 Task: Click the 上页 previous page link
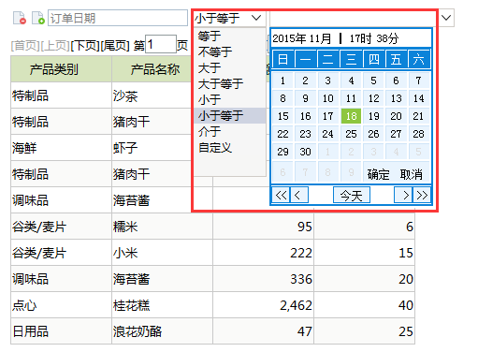(x=55, y=46)
